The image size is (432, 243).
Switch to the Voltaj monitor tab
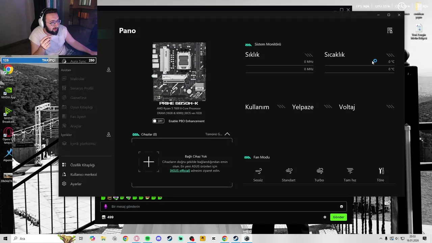(347, 107)
